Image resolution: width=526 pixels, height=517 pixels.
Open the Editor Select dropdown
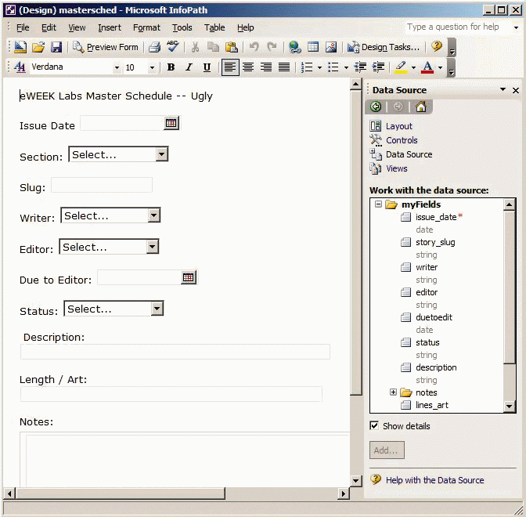tap(153, 247)
